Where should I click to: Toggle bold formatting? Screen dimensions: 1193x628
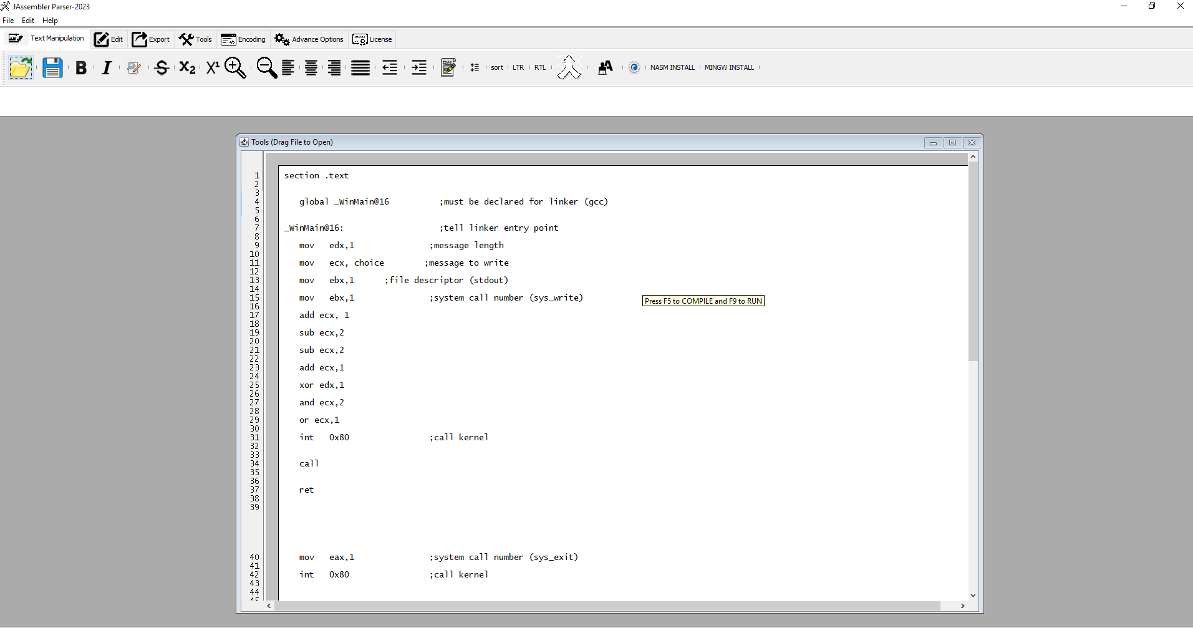click(81, 68)
